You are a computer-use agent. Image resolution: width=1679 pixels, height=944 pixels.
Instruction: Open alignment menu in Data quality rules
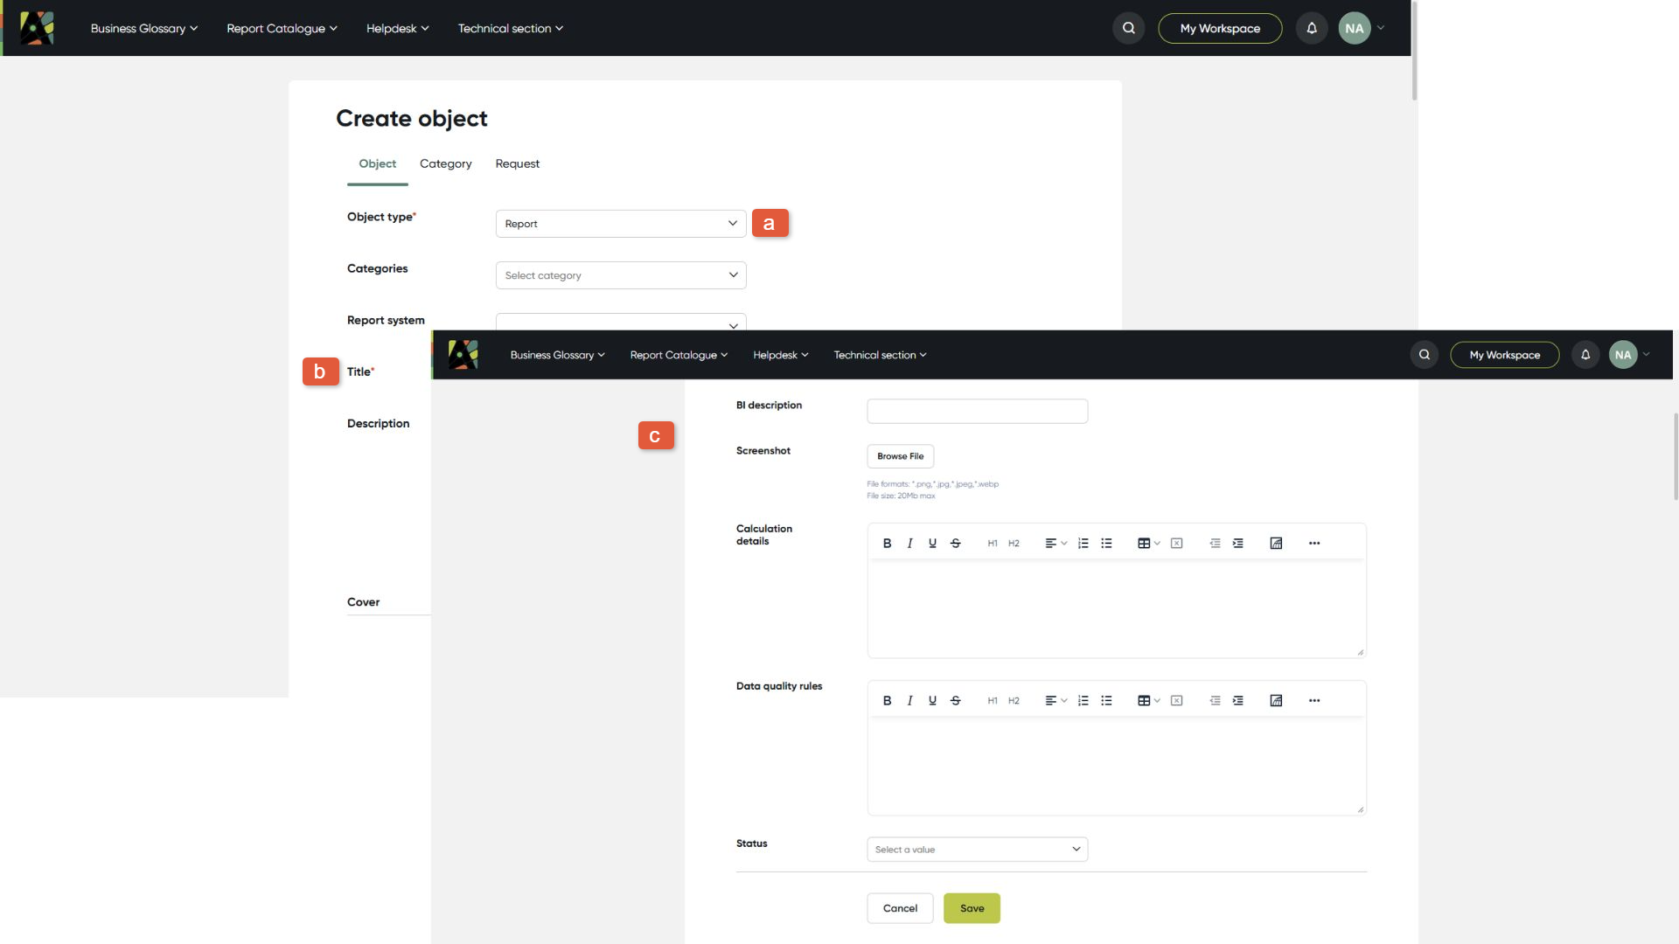(1055, 700)
